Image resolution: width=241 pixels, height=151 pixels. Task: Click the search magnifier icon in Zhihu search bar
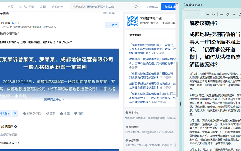136,7
